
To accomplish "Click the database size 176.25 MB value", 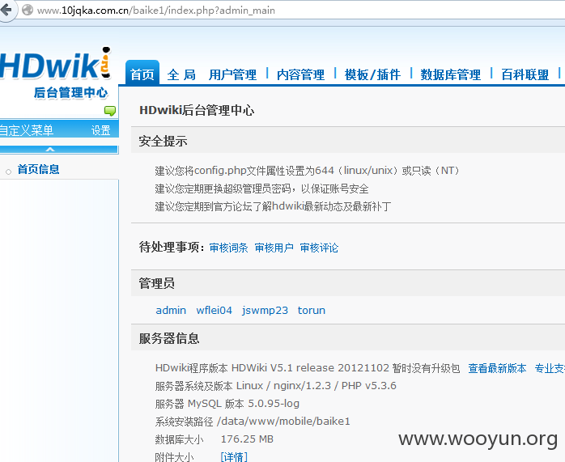I will [x=247, y=439].
